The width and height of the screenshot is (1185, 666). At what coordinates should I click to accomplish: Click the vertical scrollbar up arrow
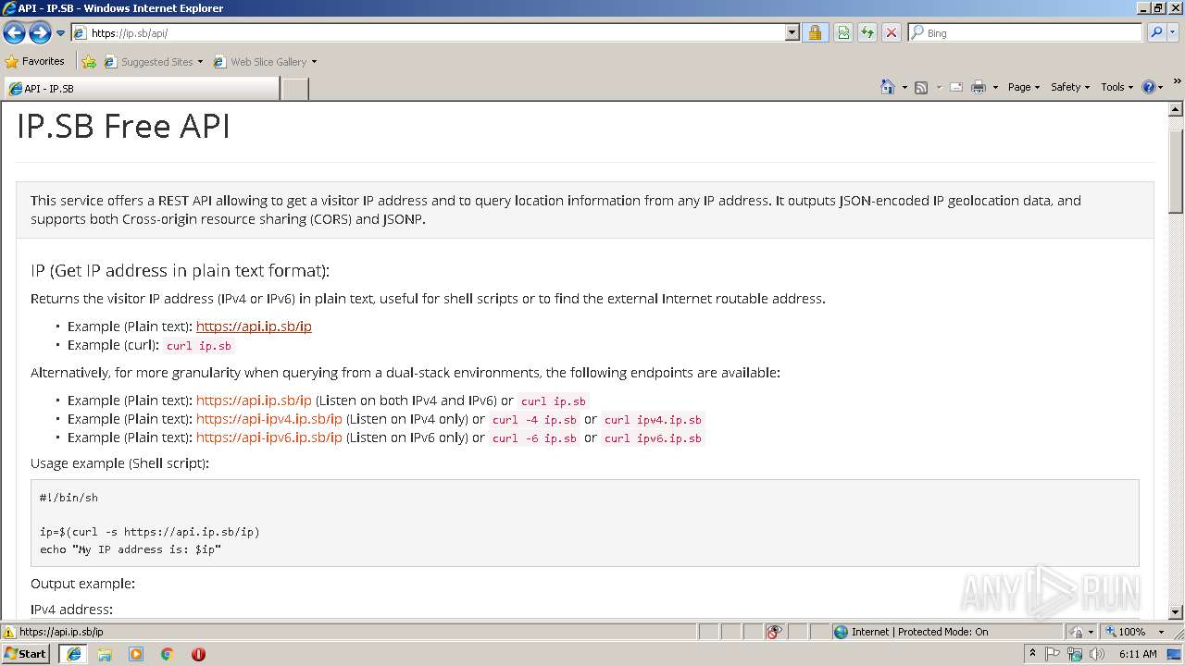tap(1176, 110)
